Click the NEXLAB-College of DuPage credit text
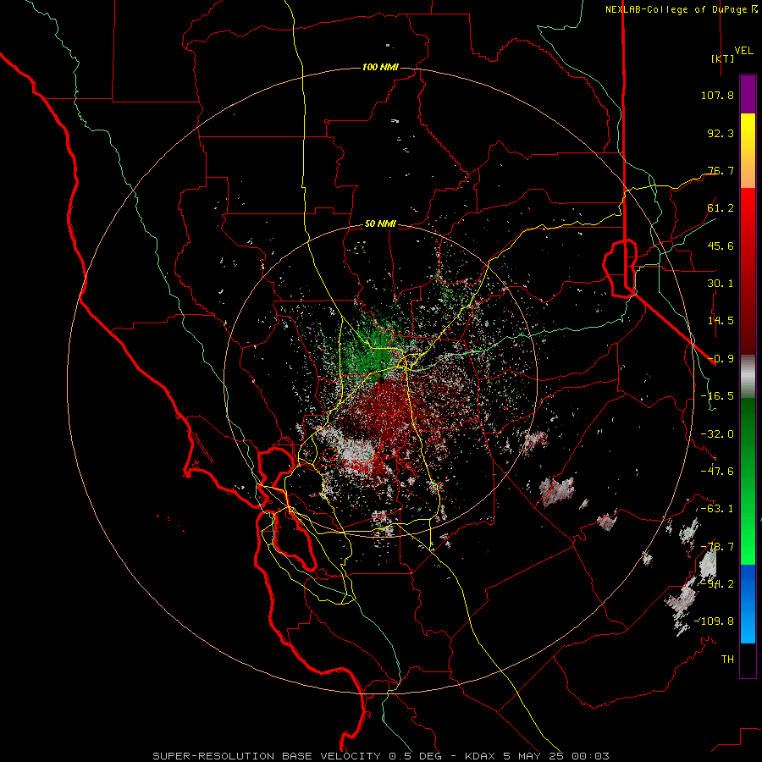 (676, 9)
